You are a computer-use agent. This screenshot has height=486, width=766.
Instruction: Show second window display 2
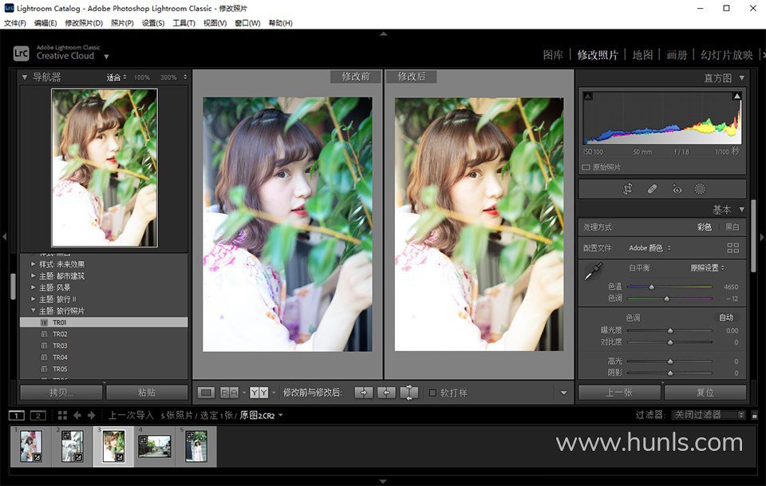pyautogui.click(x=38, y=416)
